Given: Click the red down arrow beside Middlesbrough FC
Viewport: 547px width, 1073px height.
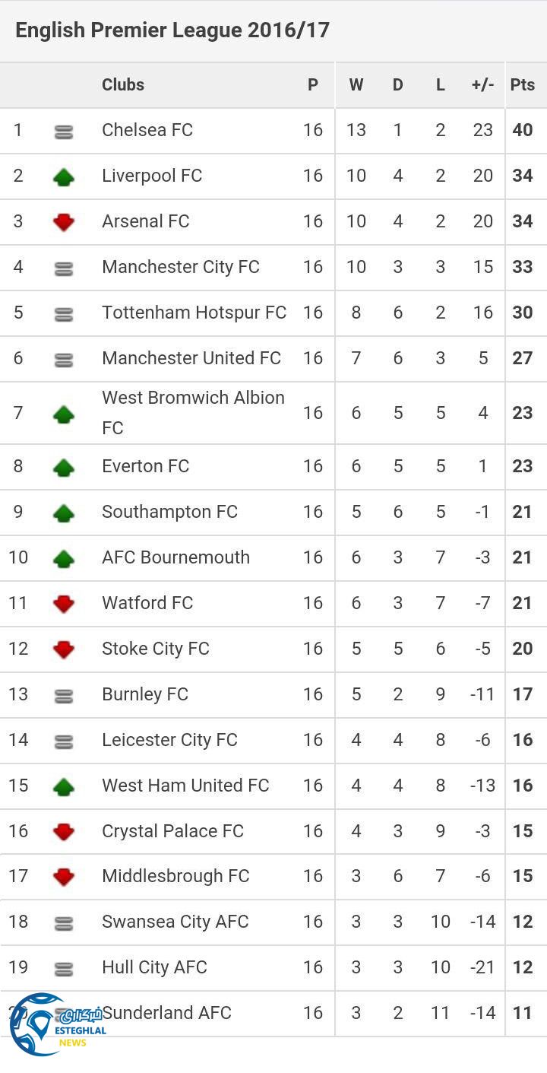Looking at the screenshot, I should [64, 877].
